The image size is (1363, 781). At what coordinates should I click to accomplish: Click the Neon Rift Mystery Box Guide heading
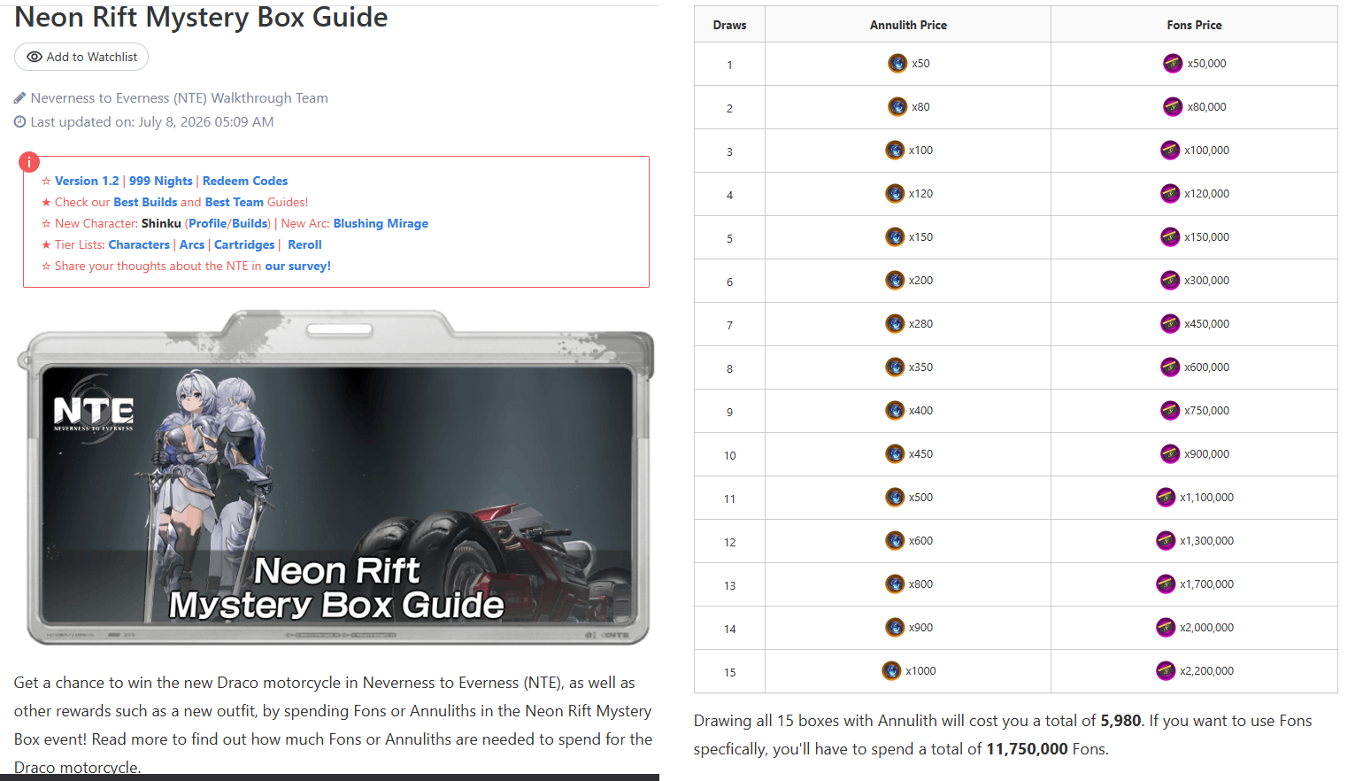[201, 17]
